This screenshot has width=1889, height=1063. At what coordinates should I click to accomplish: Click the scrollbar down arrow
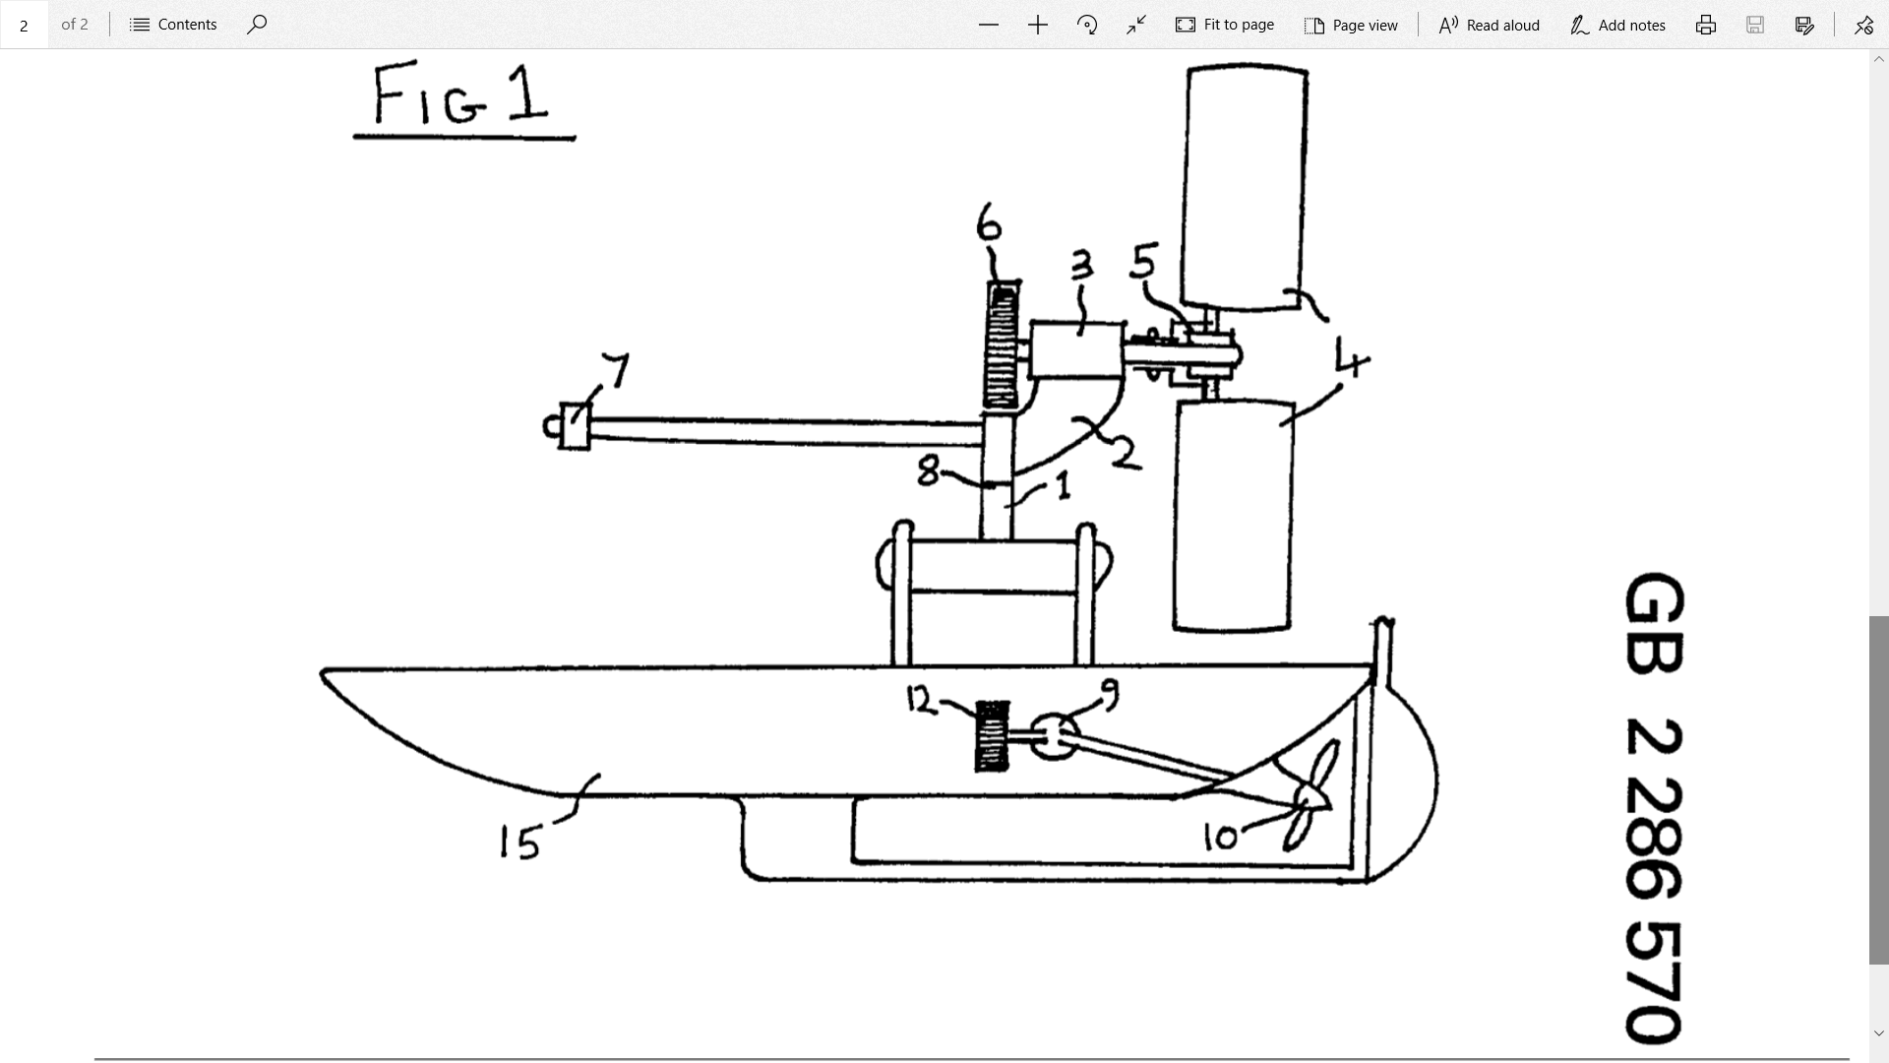[x=1878, y=1033]
